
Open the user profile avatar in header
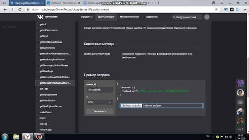point(207,17)
